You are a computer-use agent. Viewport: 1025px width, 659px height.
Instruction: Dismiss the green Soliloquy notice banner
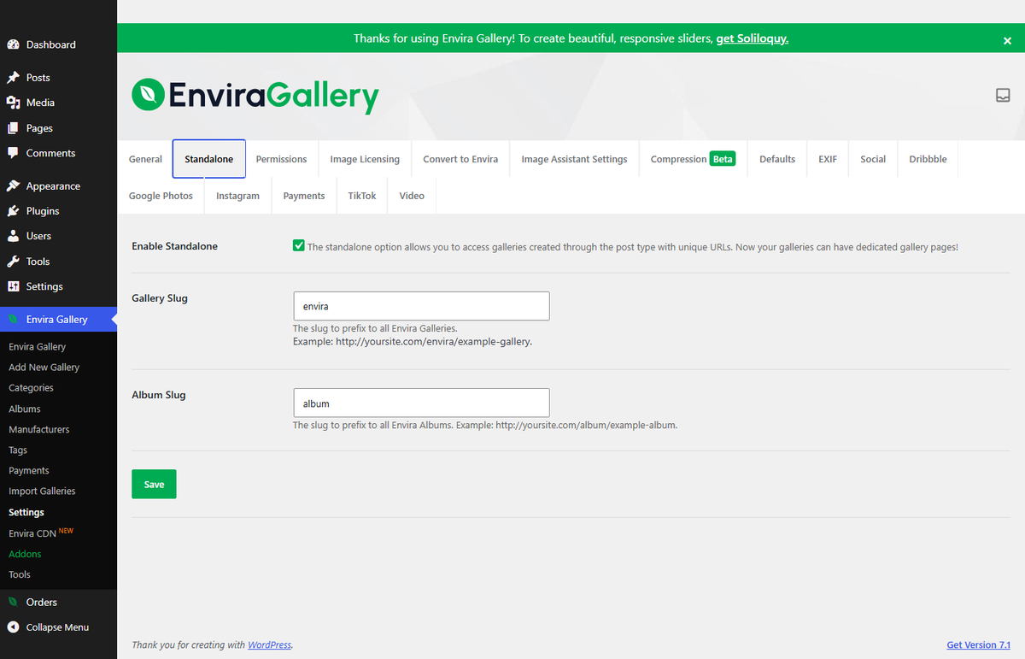pos(1007,40)
